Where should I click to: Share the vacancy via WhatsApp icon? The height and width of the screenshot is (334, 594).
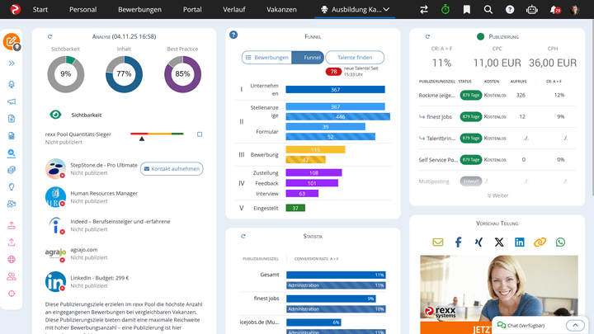(x=561, y=242)
